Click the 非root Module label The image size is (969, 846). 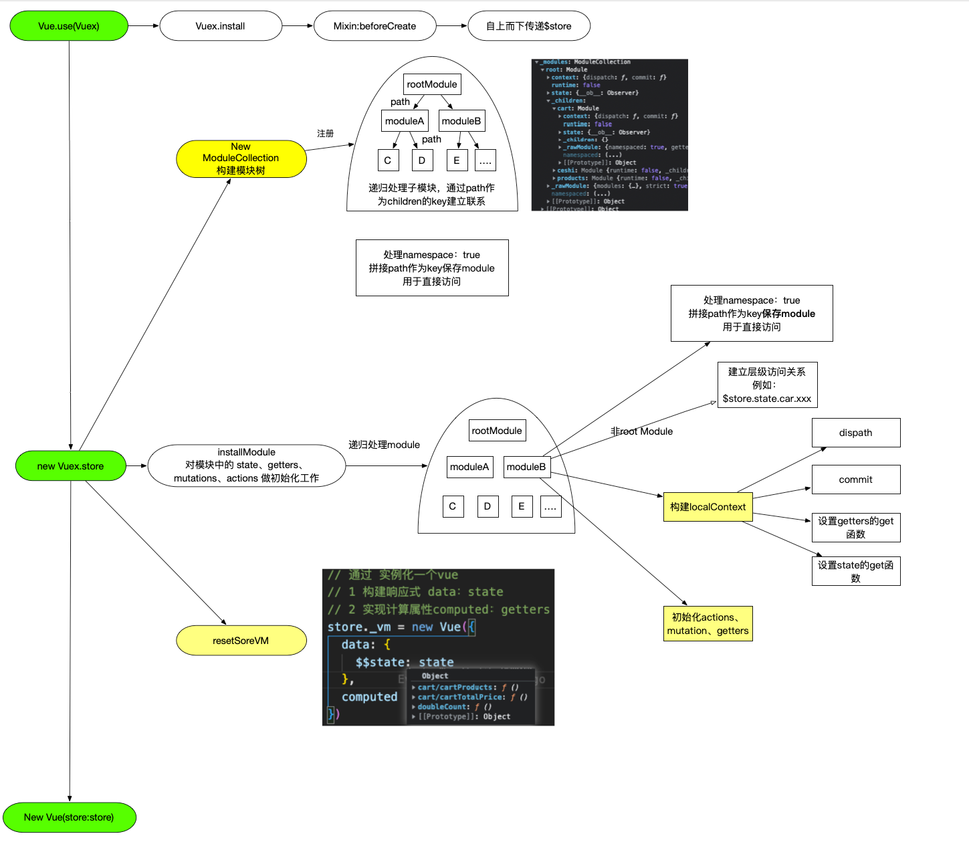[x=641, y=432]
